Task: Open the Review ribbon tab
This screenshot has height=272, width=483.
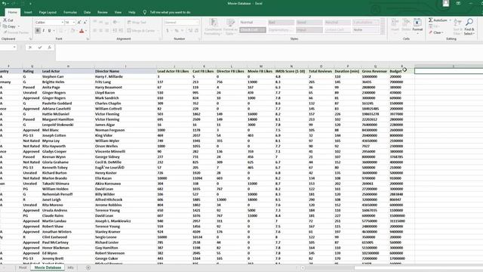Action: coord(103,12)
